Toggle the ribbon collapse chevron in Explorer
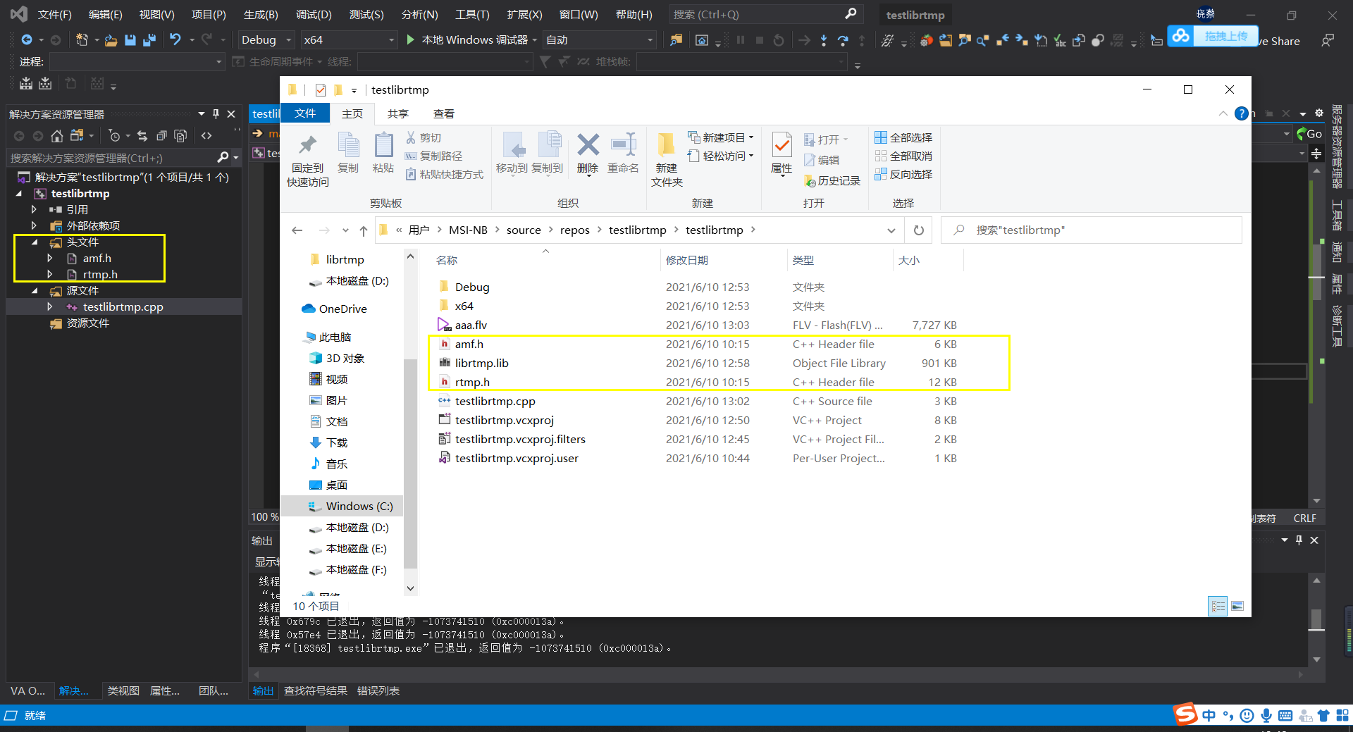This screenshot has height=732, width=1353. point(1225,113)
